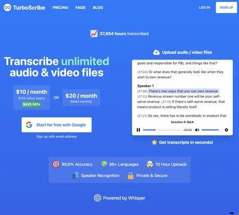Click the target icon for 99.8% Accuracy
This screenshot has height=215, width=239.
point(56,164)
